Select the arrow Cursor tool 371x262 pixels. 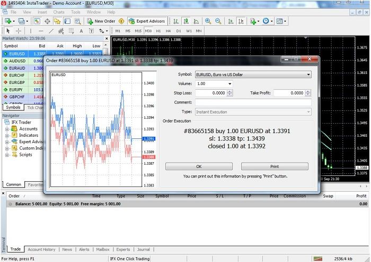8,31
